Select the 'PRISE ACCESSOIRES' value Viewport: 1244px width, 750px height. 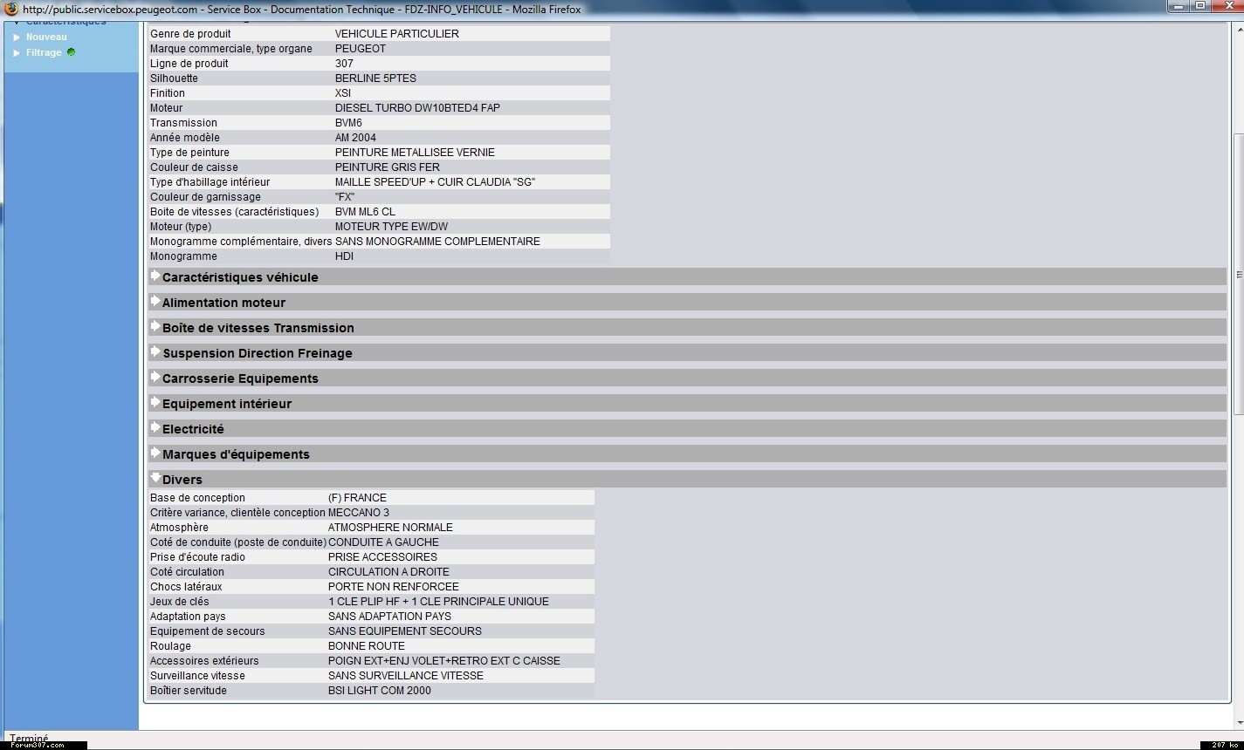382,557
